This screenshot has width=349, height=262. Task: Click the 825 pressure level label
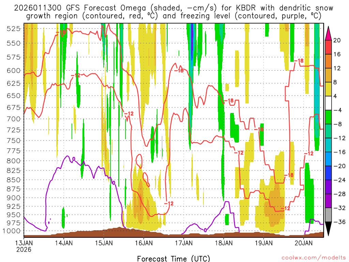[13, 171]
